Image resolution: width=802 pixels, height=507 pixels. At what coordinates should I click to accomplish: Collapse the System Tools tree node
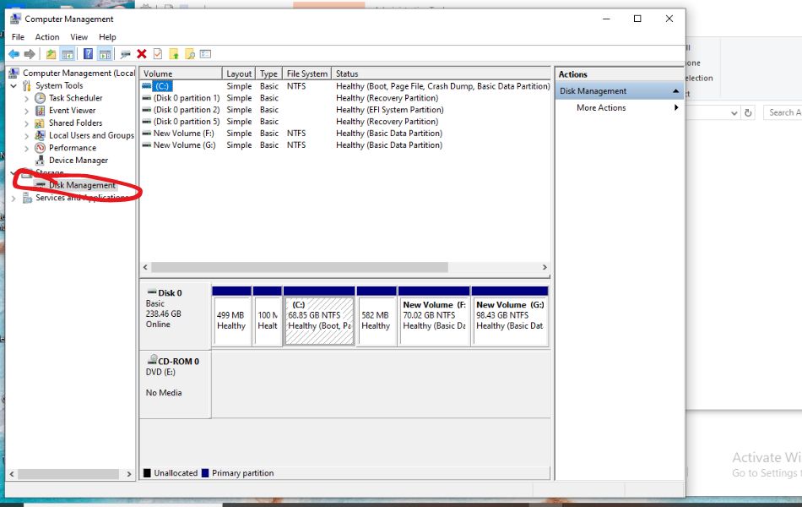(14, 85)
